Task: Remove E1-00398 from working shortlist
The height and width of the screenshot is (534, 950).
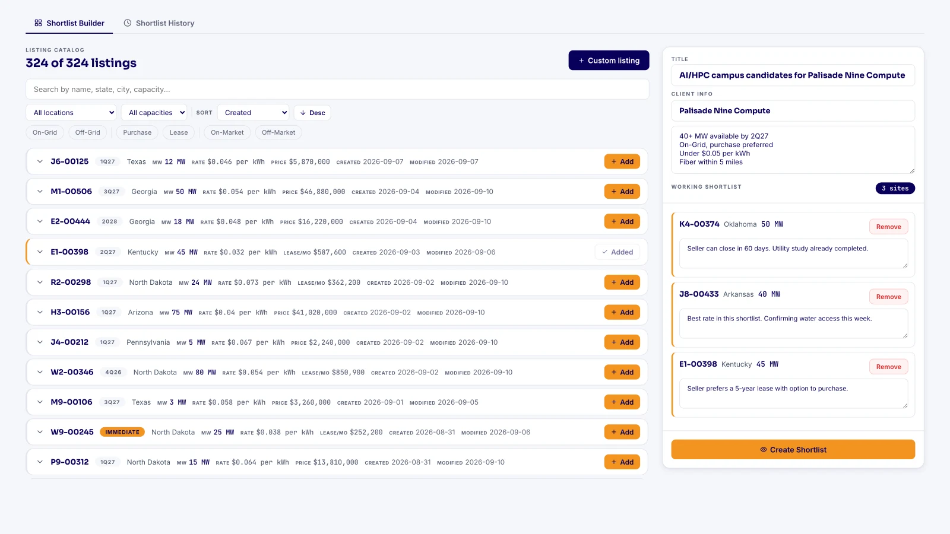Action: (x=889, y=367)
